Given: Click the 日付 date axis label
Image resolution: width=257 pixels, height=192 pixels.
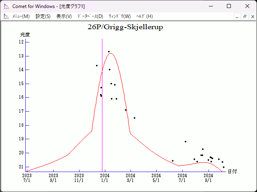Looking at the screenshot, I should [x=233, y=172].
